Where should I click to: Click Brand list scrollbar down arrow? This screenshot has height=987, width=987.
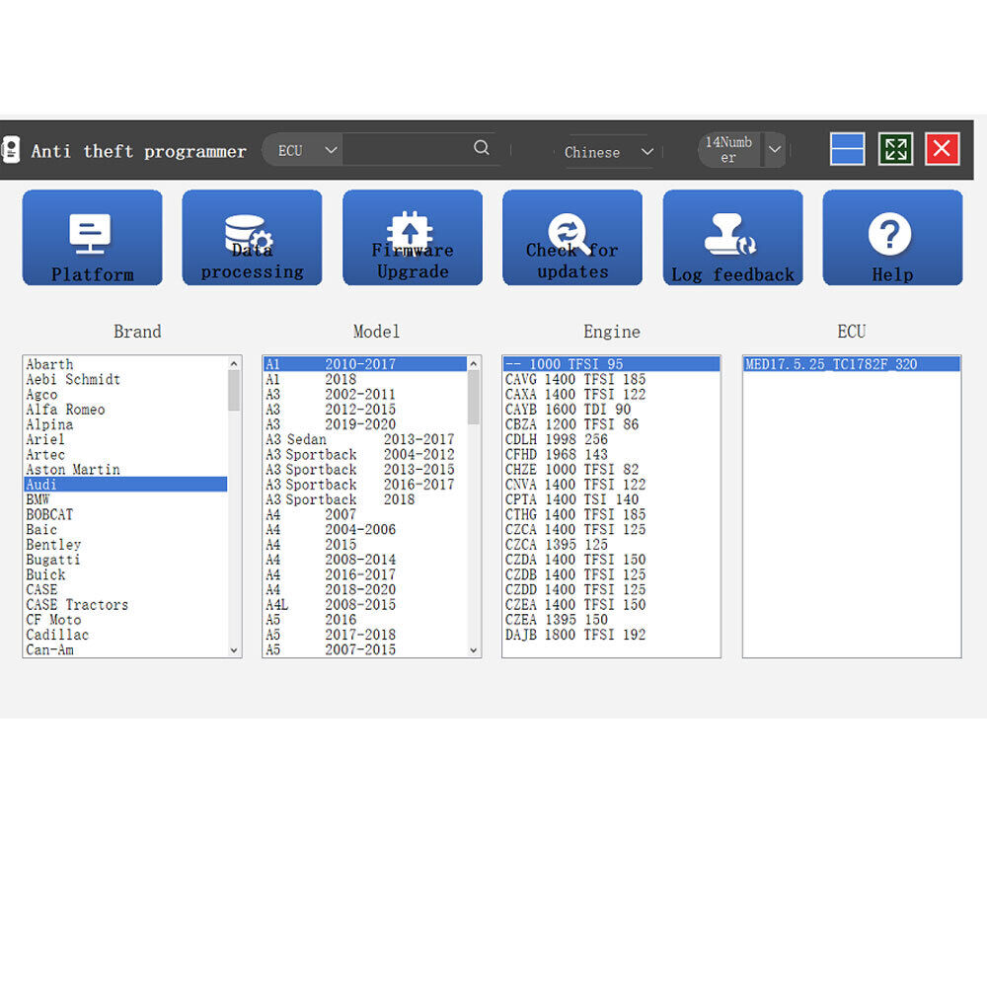234,650
